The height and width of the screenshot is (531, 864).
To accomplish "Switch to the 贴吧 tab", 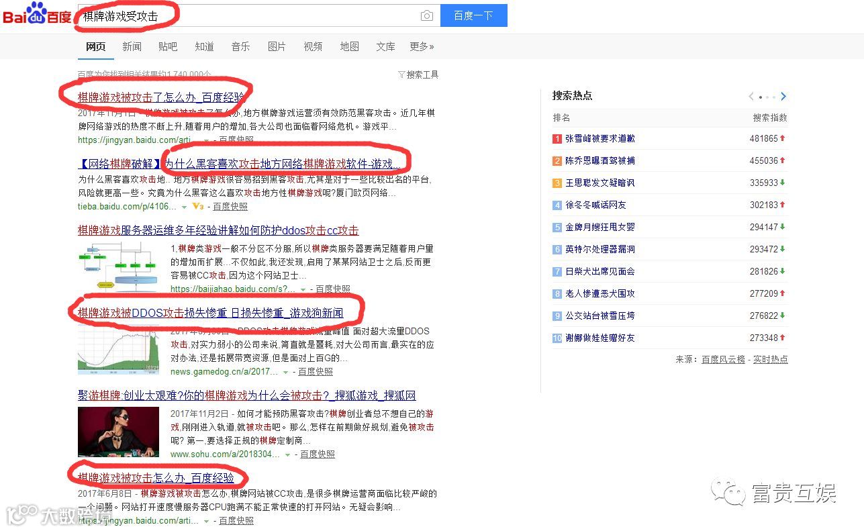I will pos(168,46).
